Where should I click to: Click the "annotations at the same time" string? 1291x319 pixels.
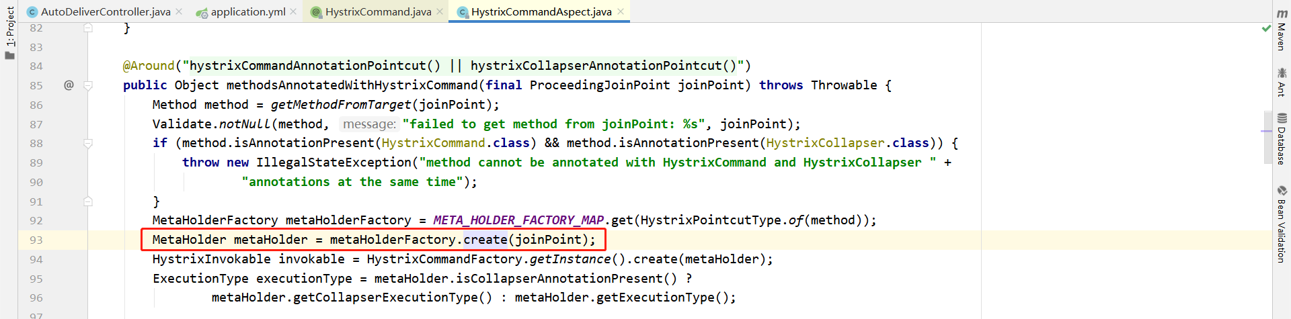click(352, 182)
